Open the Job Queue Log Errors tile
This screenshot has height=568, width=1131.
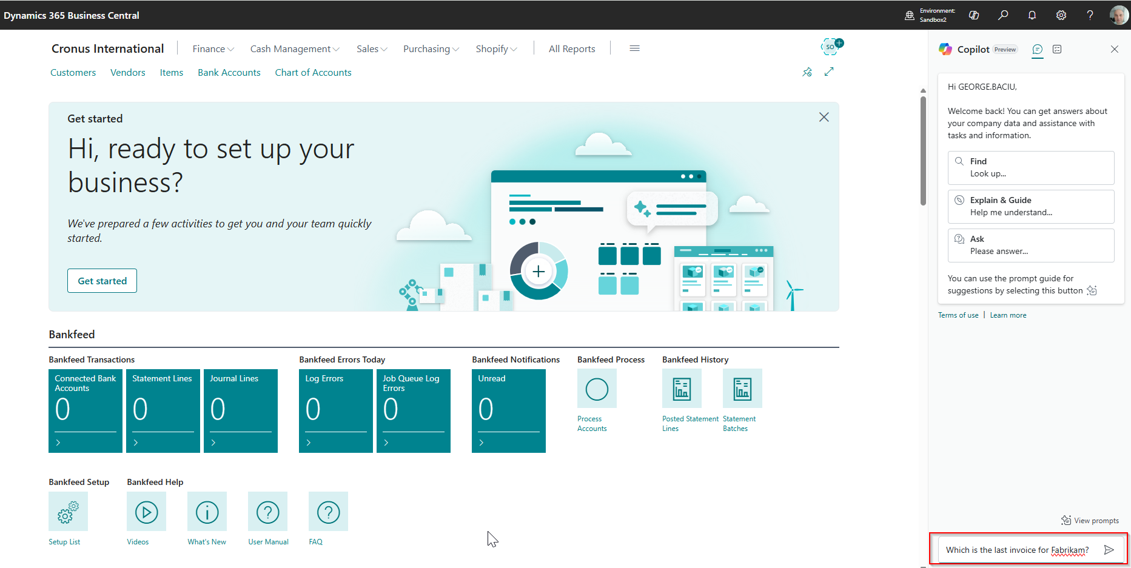pos(414,411)
